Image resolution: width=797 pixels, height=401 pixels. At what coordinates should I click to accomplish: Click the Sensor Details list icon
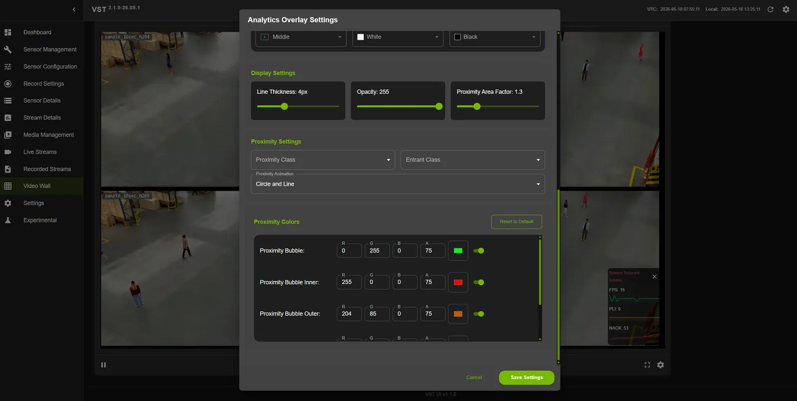(8, 100)
